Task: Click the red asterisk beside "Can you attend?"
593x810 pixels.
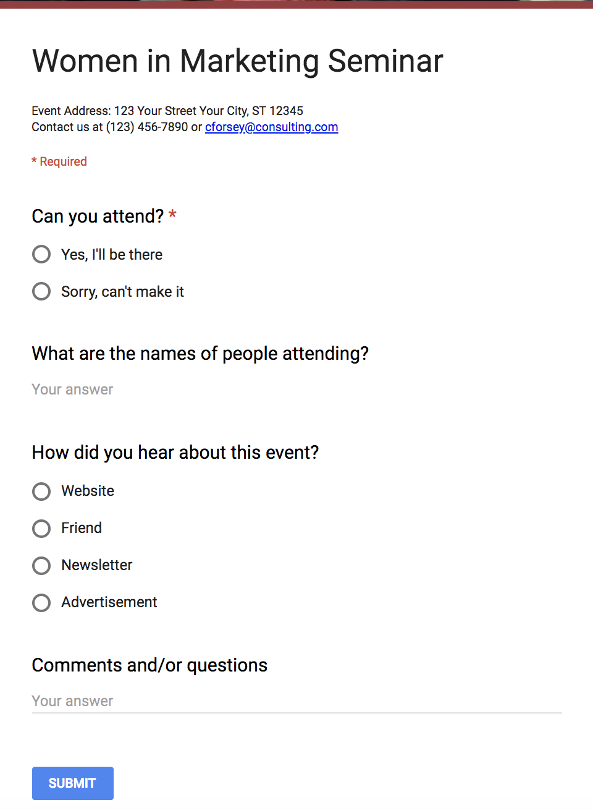Action: pos(172,215)
